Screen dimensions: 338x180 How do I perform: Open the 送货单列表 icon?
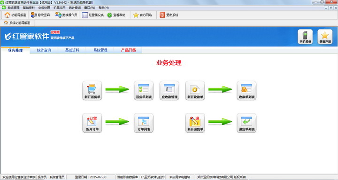point(144,90)
